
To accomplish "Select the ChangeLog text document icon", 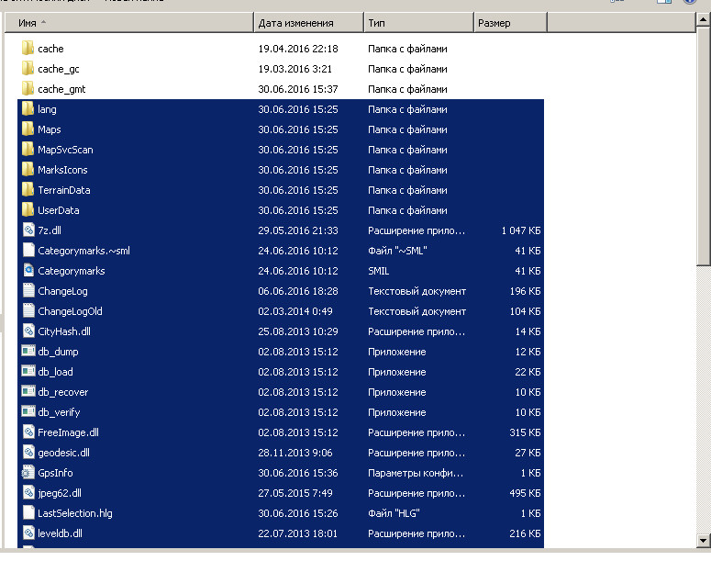I will (x=28, y=291).
